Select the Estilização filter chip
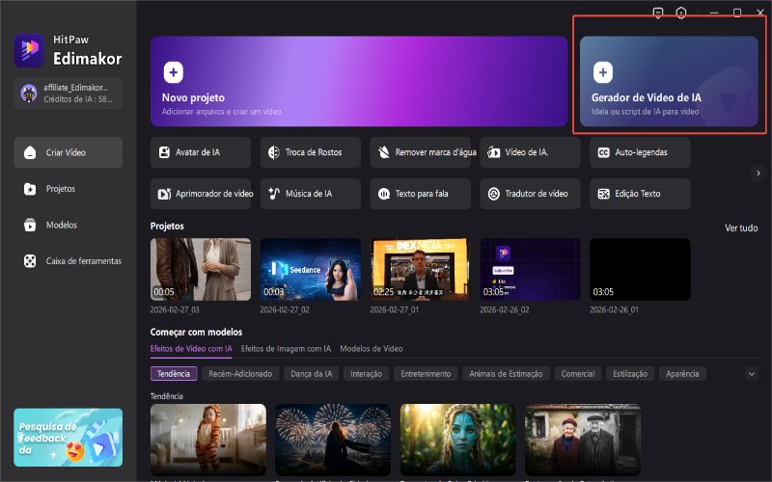 (630, 374)
